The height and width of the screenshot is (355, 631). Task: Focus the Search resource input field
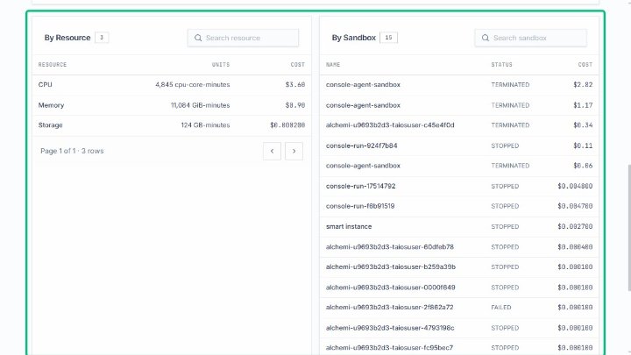243,38
